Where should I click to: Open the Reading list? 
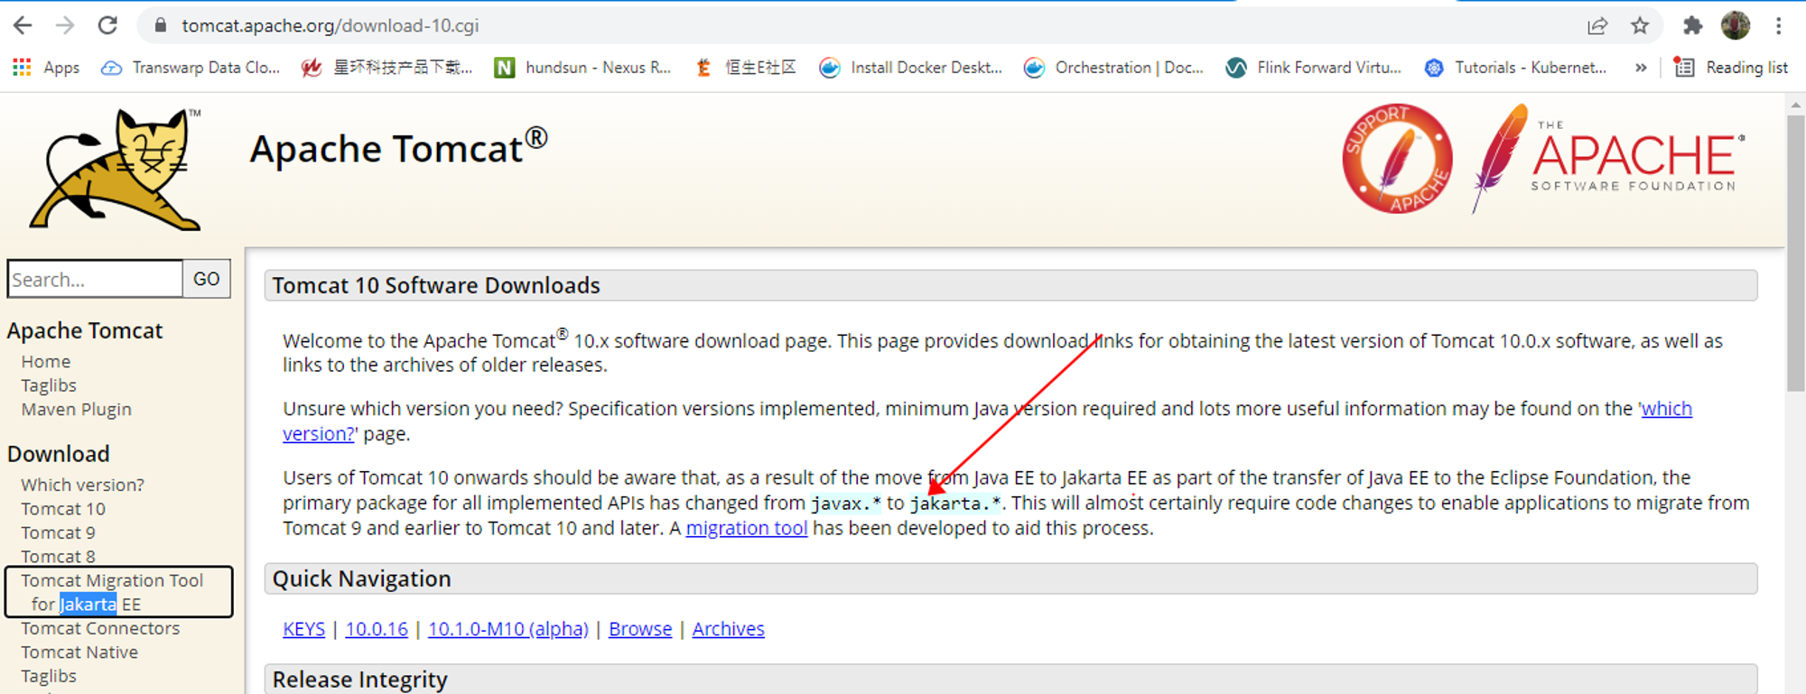click(x=1731, y=68)
